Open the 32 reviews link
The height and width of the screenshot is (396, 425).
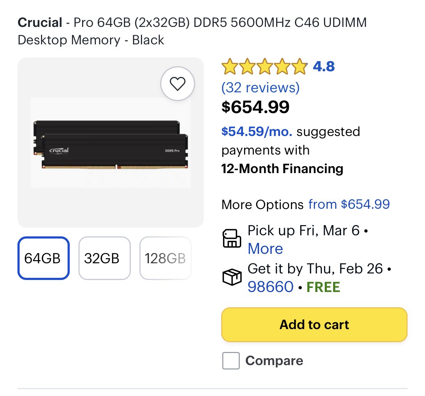tap(260, 88)
